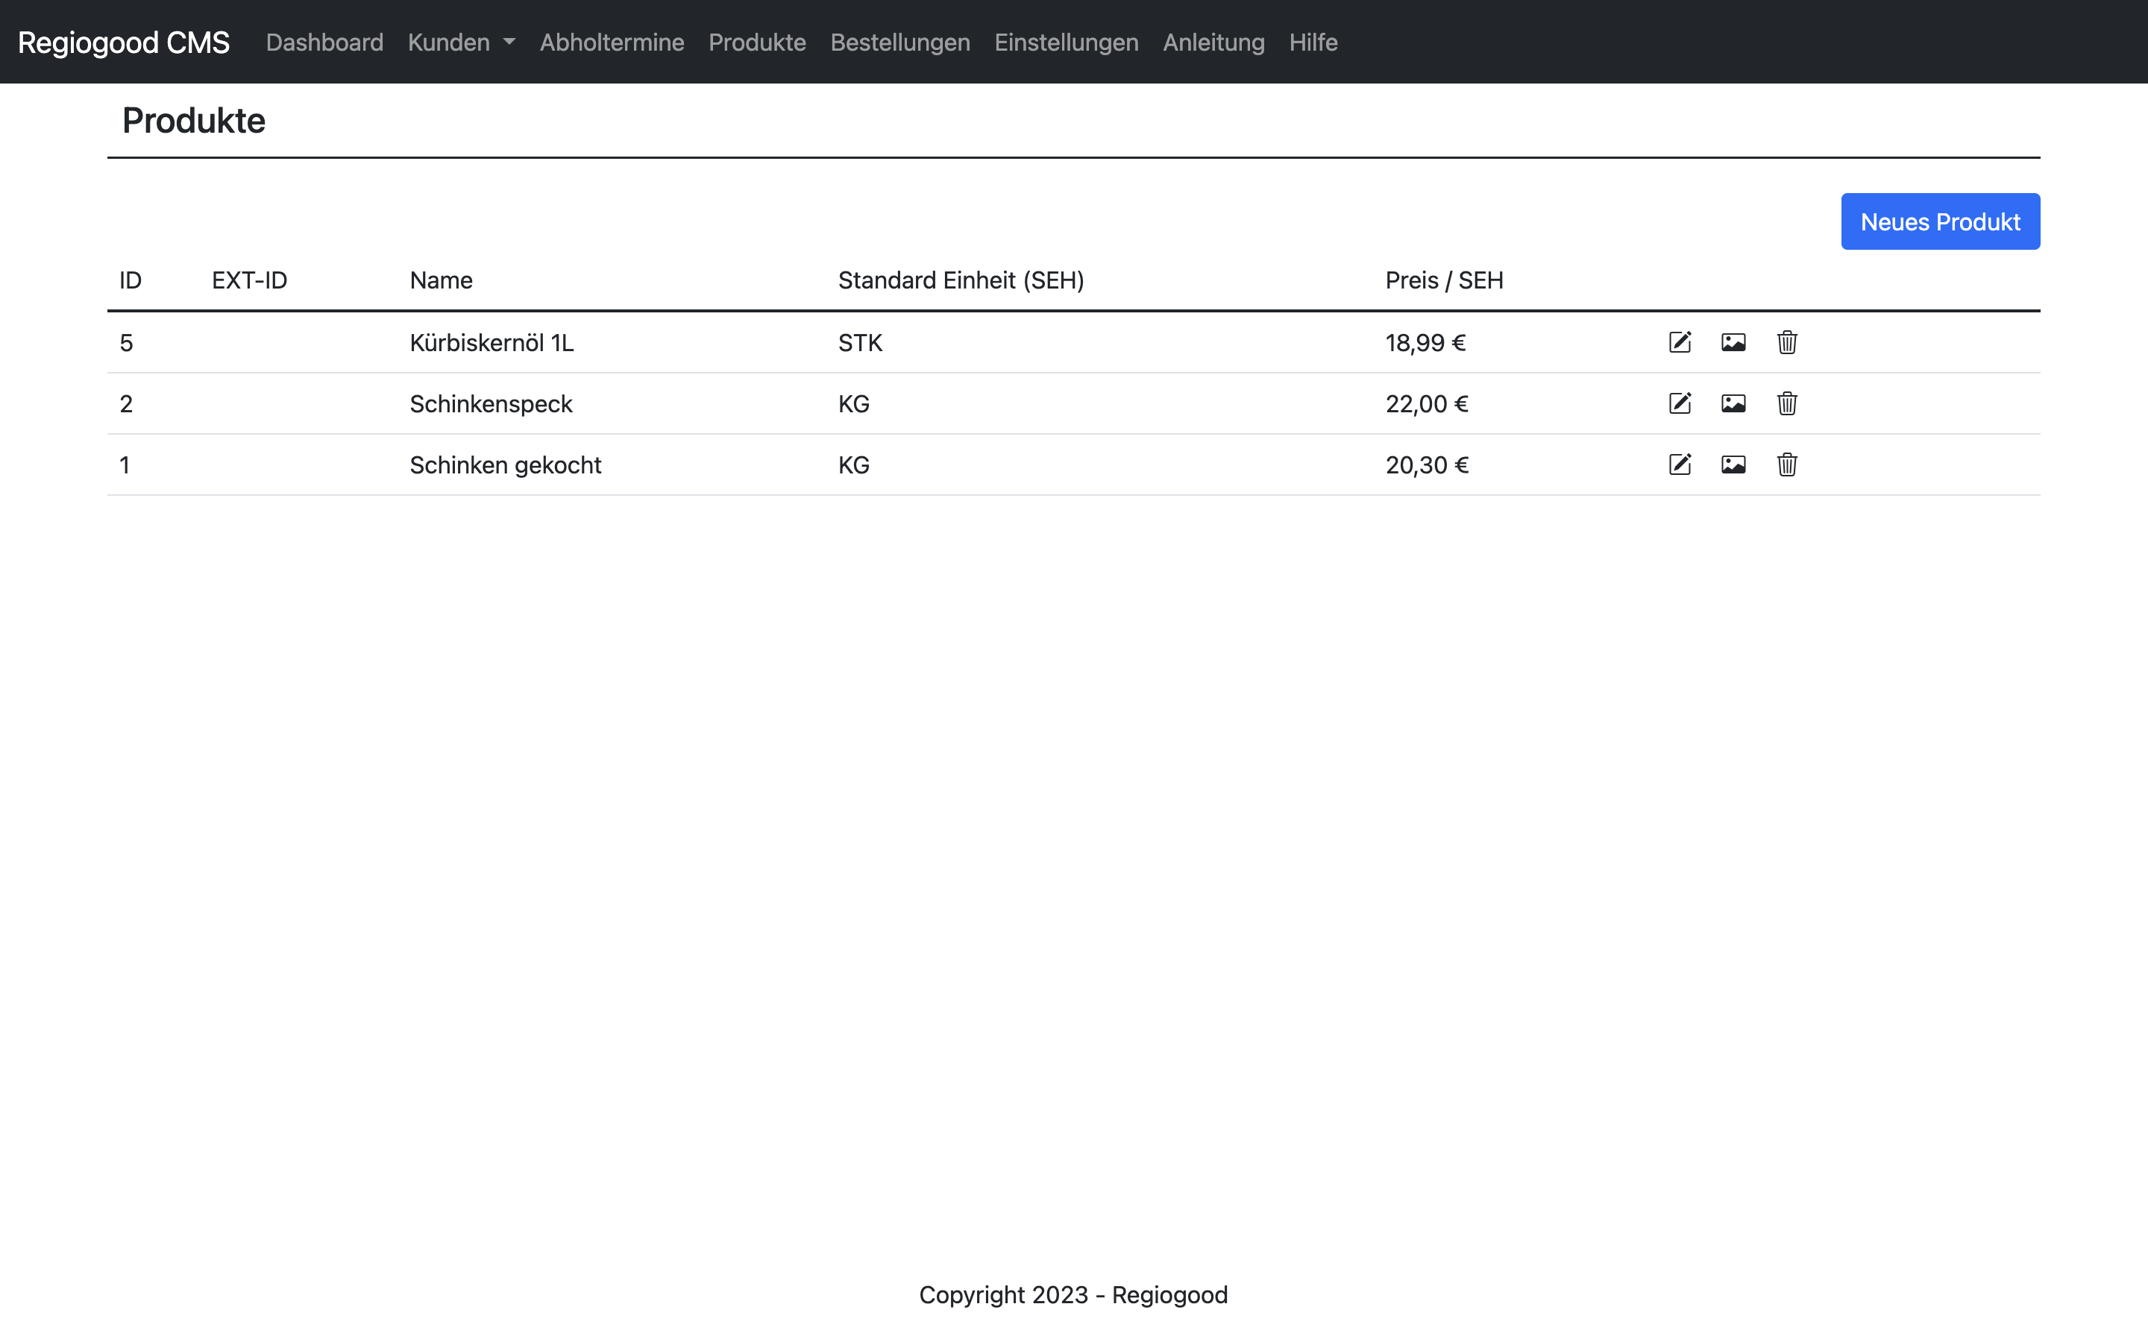
Task: Click the Regiogood CMS brand link
Action: pos(123,42)
